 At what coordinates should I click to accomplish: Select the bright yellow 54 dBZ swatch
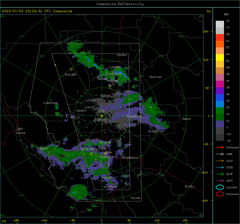[x=220, y=57]
